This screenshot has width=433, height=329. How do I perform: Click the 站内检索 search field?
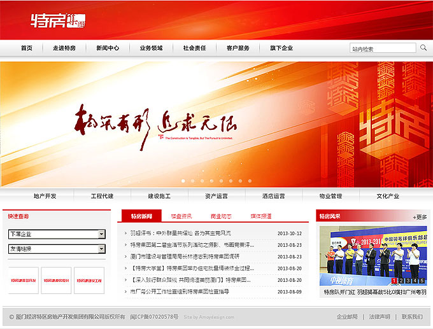(382, 48)
